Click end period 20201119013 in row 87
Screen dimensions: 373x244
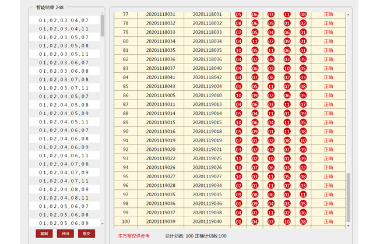tap(207, 104)
